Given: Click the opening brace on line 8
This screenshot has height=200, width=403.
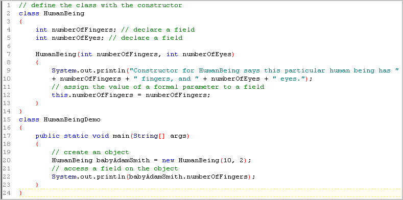Looking at the screenshot, I should click(x=37, y=62).
